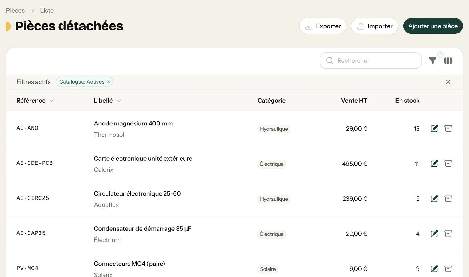Image resolution: width=469 pixels, height=277 pixels.
Task: Select reference PV-MC4
Action: pyautogui.click(x=27, y=268)
